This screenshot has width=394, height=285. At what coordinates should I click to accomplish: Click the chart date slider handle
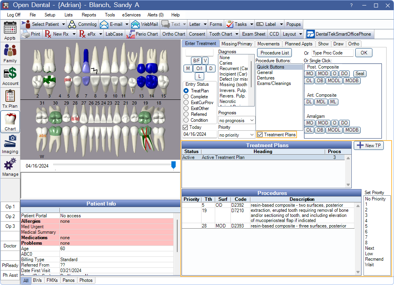[174, 165]
